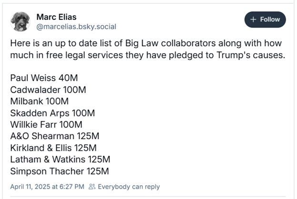Click the words Big Law collaborators

pos(170,43)
